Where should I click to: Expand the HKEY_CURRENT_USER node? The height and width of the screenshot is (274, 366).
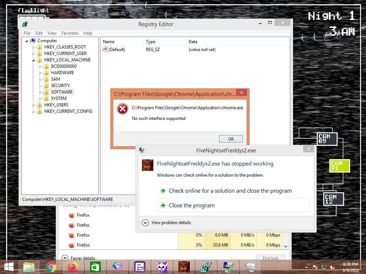(x=33, y=54)
